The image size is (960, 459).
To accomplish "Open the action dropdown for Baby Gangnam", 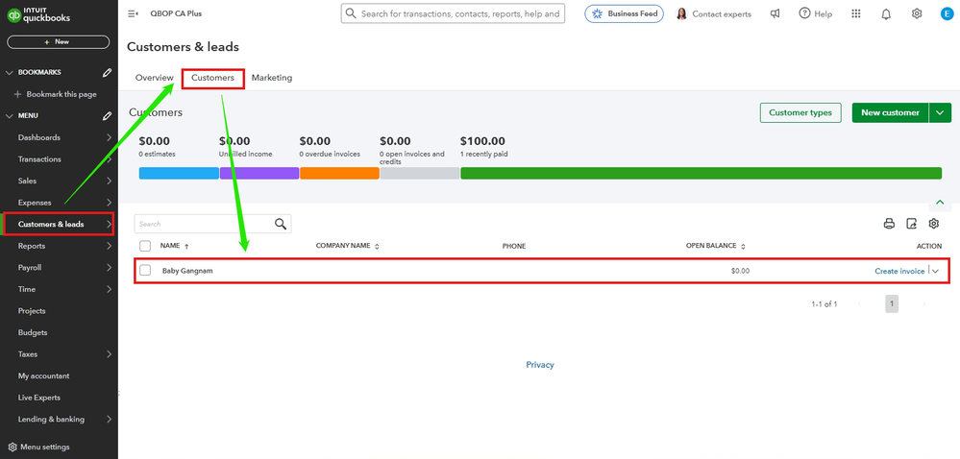I will [x=935, y=271].
